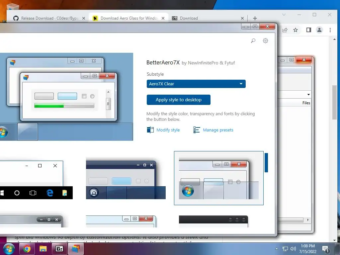Launch Chrome from the taskbar
340x255 pixels.
(x=27, y=249)
